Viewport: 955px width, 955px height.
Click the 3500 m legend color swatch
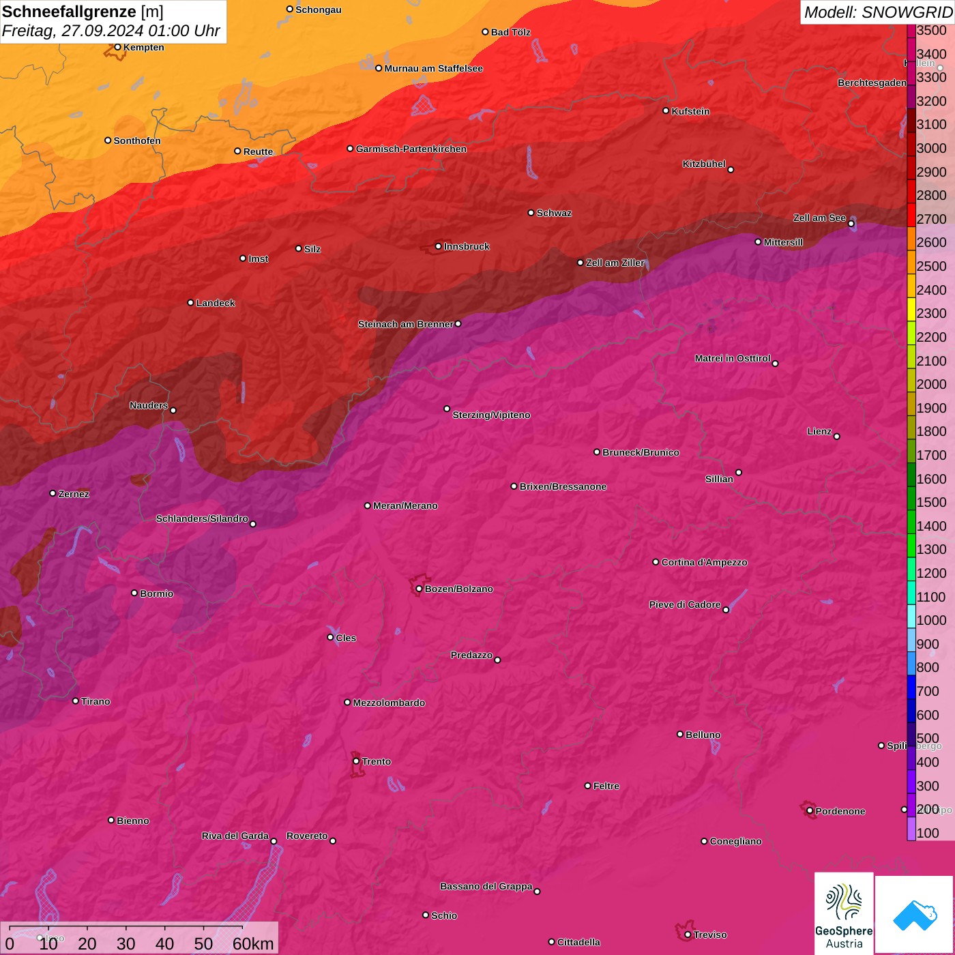tap(911, 30)
